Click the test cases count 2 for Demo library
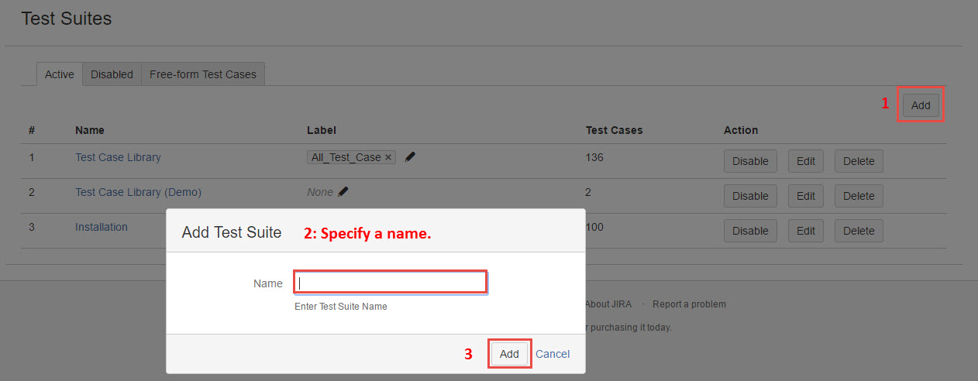The width and height of the screenshot is (978, 381). tap(589, 192)
